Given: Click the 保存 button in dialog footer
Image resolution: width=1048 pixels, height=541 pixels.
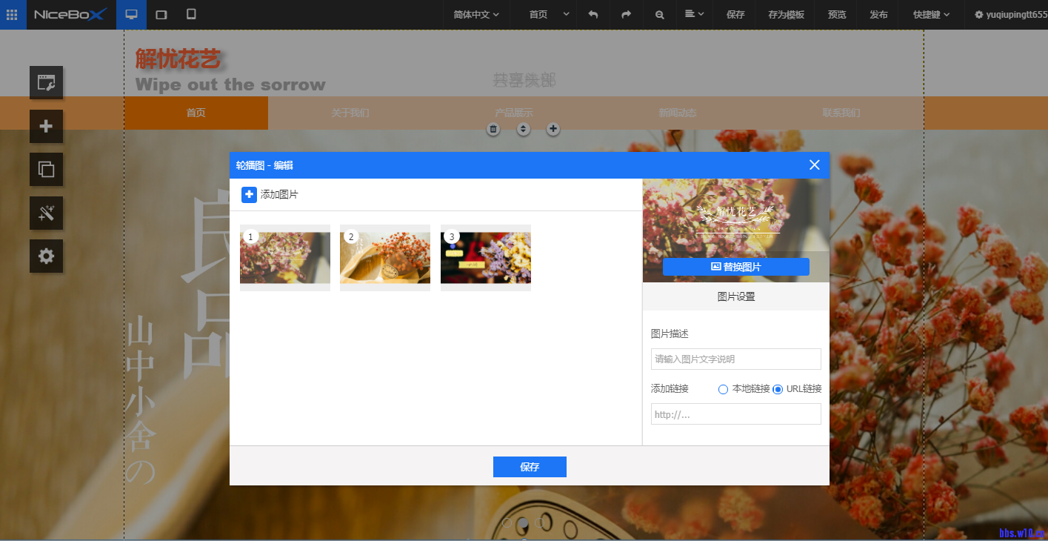Looking at the screenshot, I should click(530, 467).
